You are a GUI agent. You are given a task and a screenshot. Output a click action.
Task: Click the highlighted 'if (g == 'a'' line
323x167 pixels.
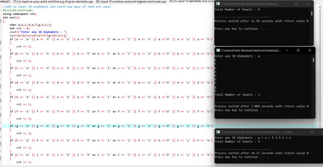[111, 126]
